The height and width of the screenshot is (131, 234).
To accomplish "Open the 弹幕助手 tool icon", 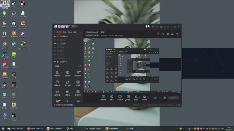I will point(57,83).
